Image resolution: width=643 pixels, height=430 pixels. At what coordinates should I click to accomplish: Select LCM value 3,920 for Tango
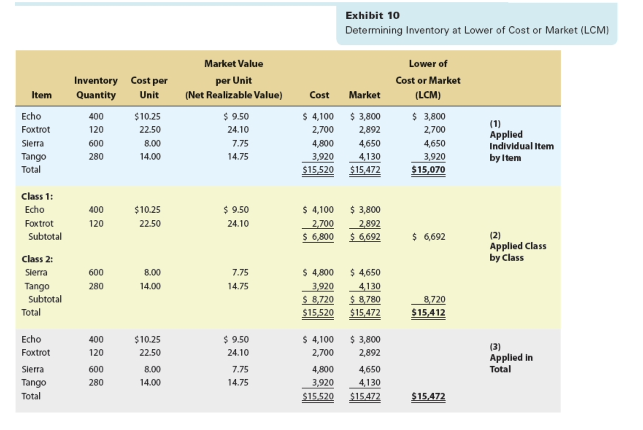coord(434,156)
